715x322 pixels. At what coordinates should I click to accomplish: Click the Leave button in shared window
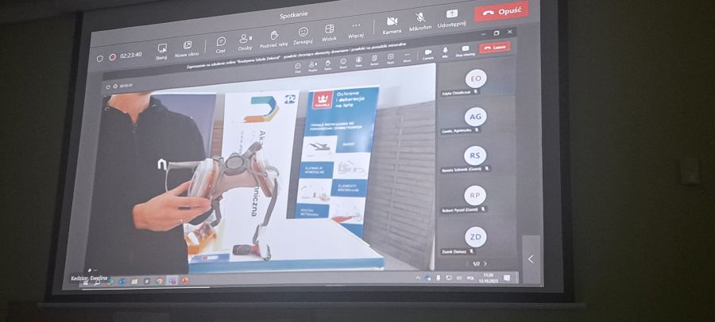click(494, 47)
